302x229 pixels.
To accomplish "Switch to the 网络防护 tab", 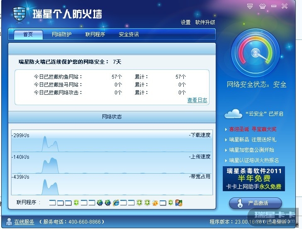I will 61,34.
